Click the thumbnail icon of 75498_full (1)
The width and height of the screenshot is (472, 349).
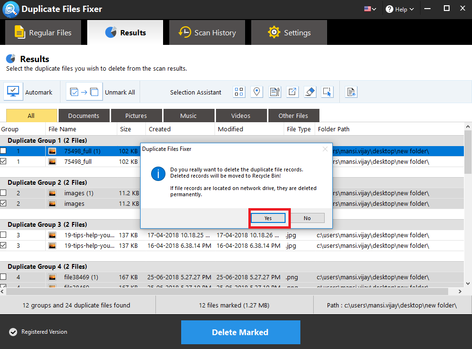pos(52,151)
